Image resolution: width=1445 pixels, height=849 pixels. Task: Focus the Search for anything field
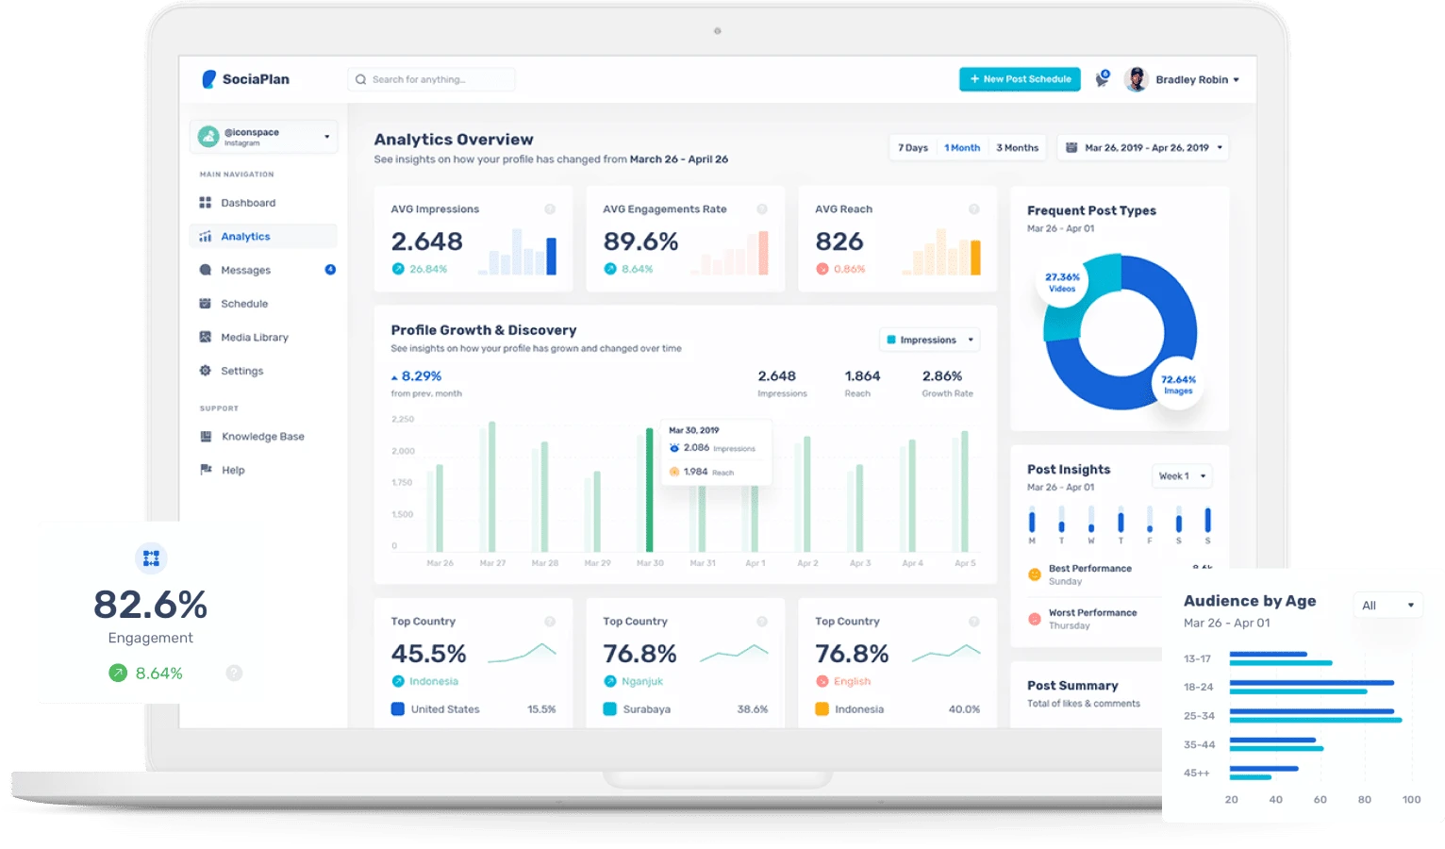432,80
